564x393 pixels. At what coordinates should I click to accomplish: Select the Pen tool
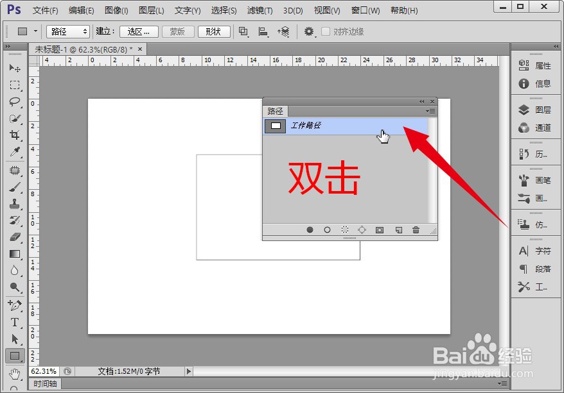click(15, 305)
